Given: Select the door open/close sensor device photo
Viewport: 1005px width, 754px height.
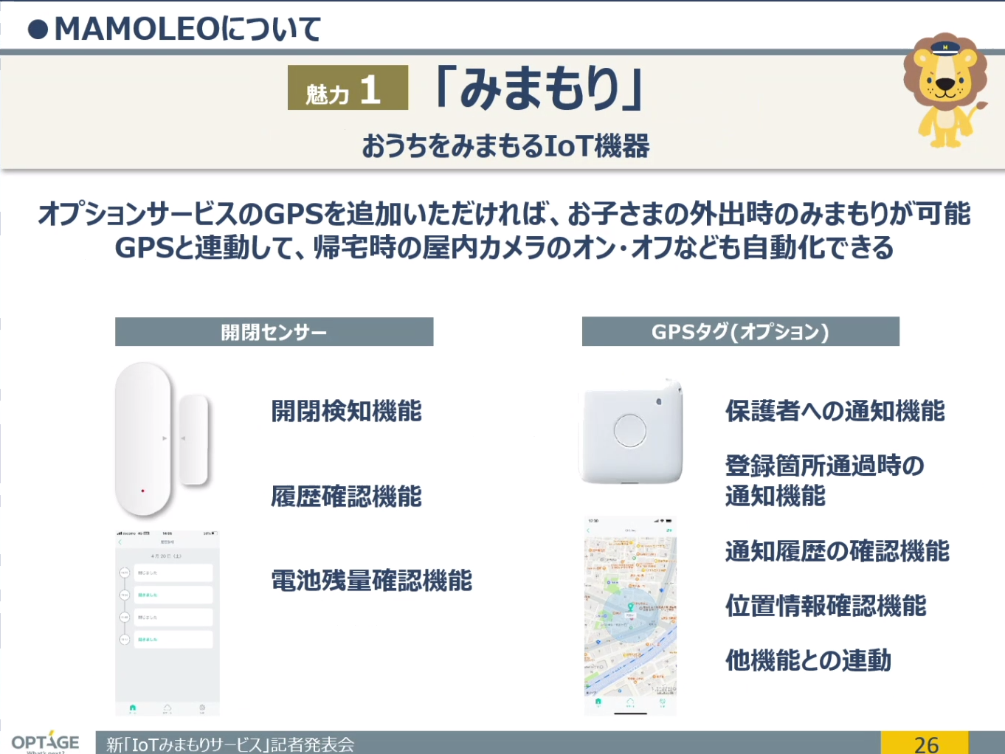Looking at the screenshot, I should (163, 439).
